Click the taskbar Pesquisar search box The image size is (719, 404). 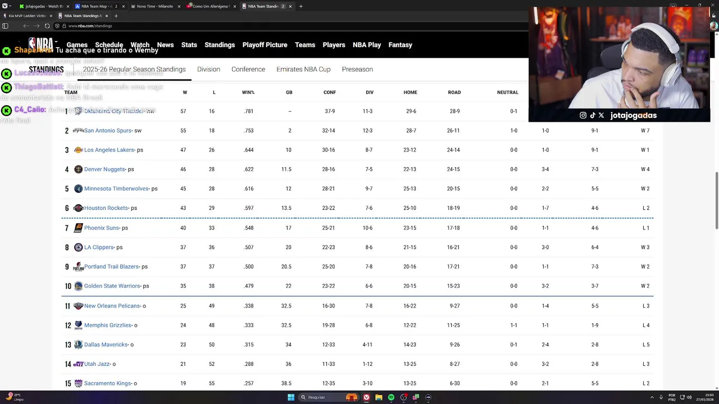(329, 397)
